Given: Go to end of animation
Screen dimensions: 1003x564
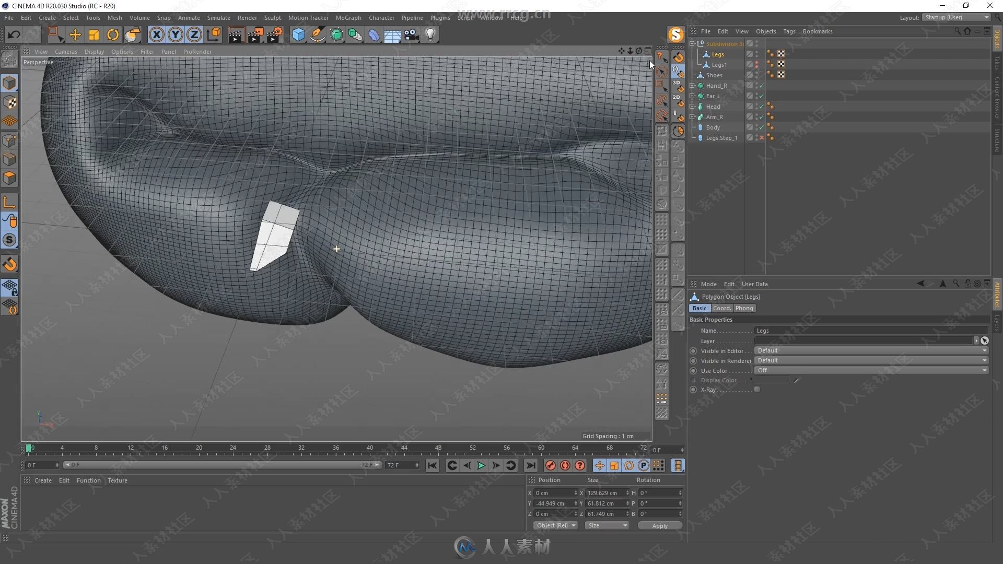Looking at the screenshot, I should point(530,465).
